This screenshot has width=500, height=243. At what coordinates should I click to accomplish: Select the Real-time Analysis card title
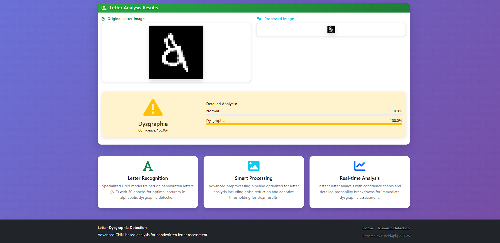point(360,178)
